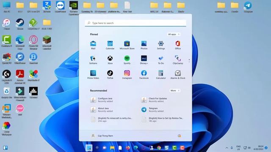Click the microphone icon in system tray
The image size is (271, 152).
(x=232, y=148)
